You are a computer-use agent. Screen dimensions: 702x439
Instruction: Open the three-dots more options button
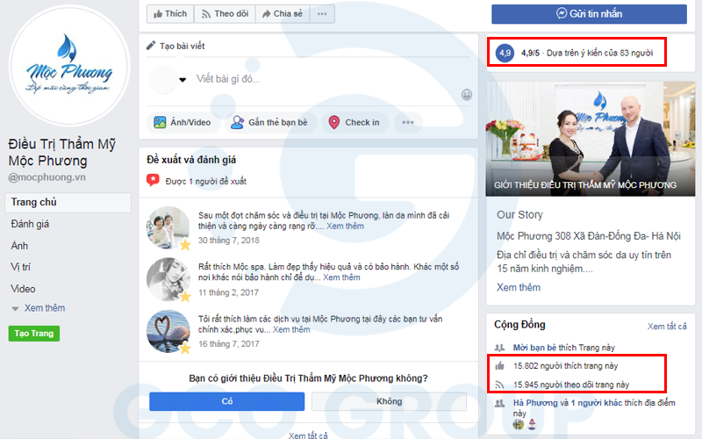point(322,14)
